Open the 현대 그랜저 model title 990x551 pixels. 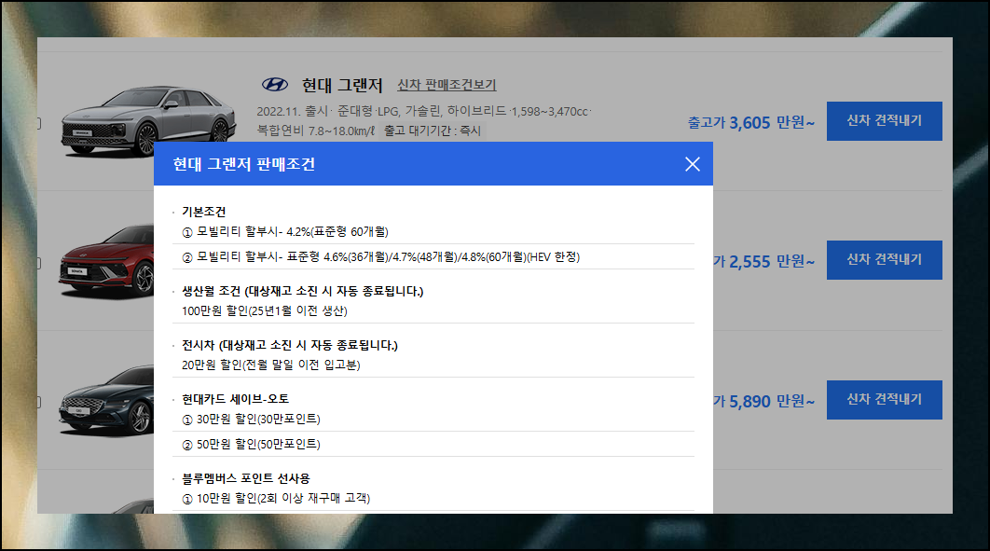[x=342, y=85]
